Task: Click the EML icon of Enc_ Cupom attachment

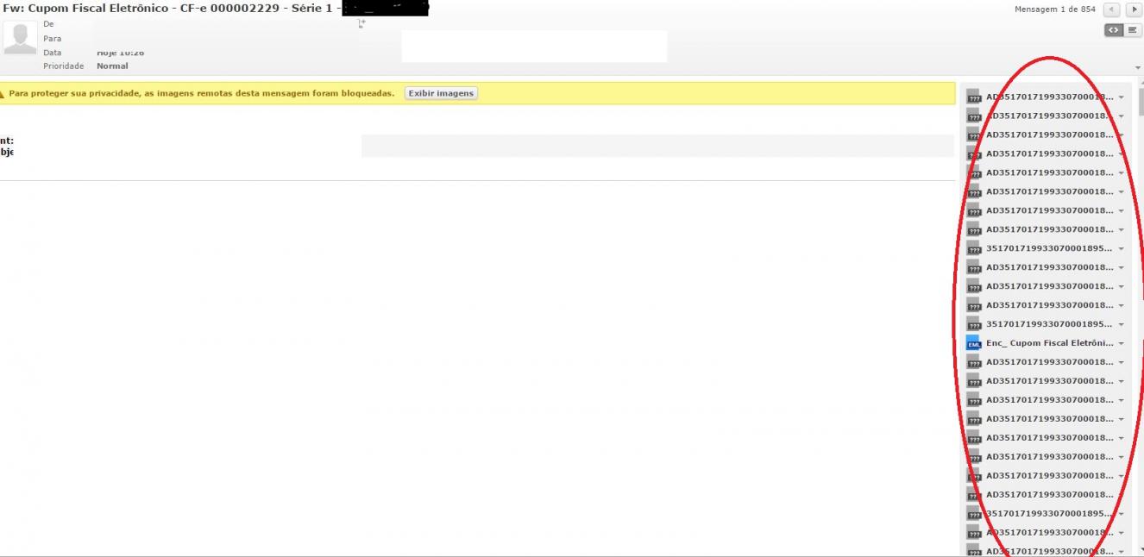Action: (974, 343)
